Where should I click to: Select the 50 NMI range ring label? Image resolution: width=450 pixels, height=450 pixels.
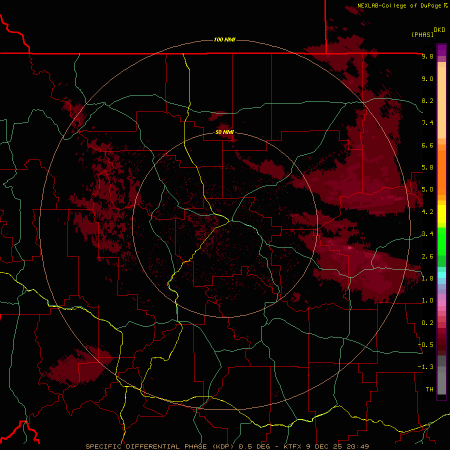[x=224, y=132]
